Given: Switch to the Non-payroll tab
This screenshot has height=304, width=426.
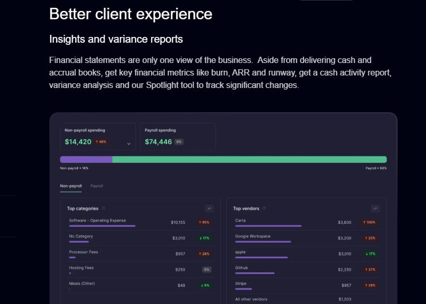Looking at the screenshot, I should point(71,186).
